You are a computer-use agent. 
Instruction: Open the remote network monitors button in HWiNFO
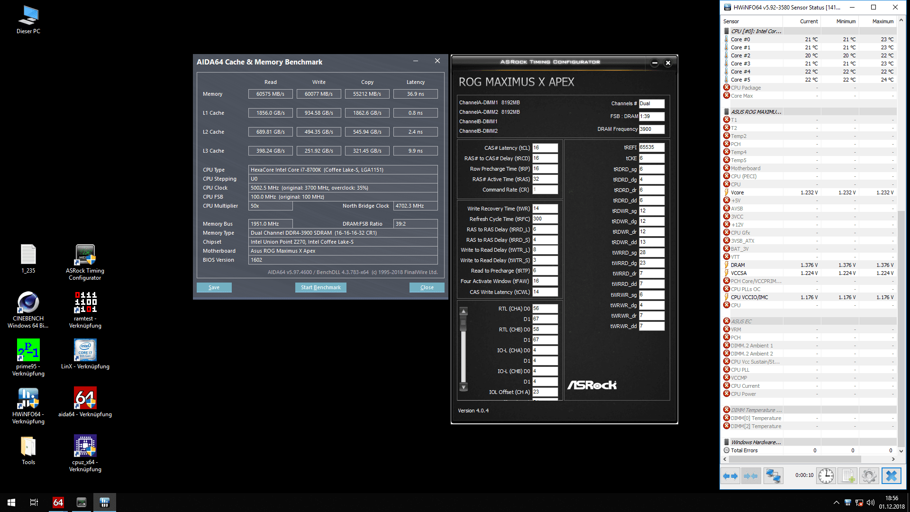click(x=773, y=475)
